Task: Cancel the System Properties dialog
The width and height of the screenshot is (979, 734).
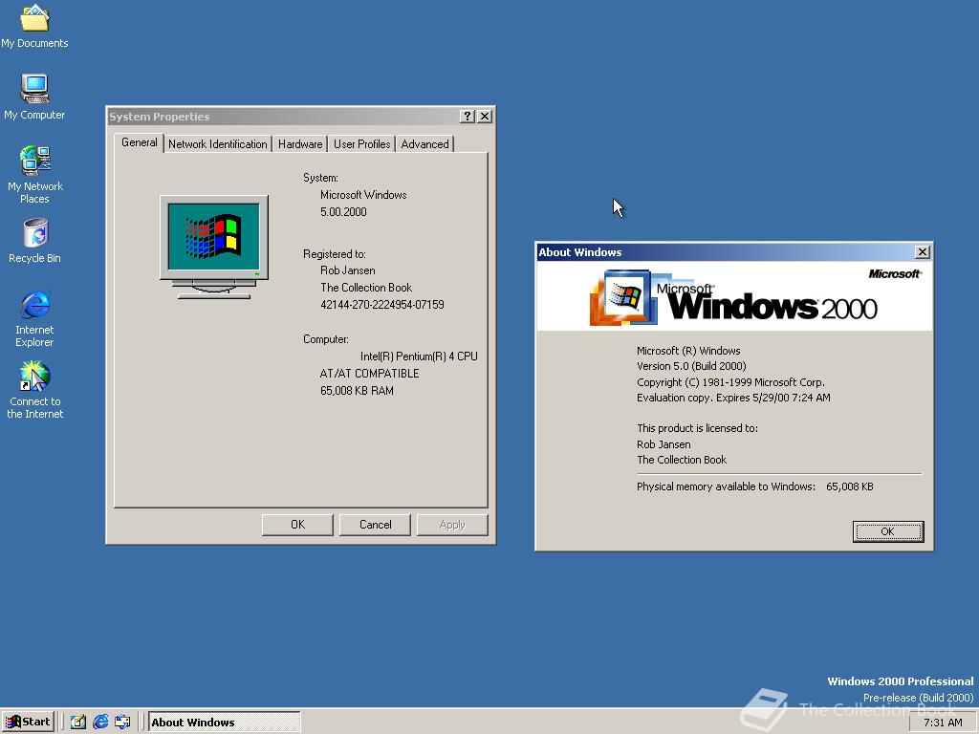Action: pos(375,525)
